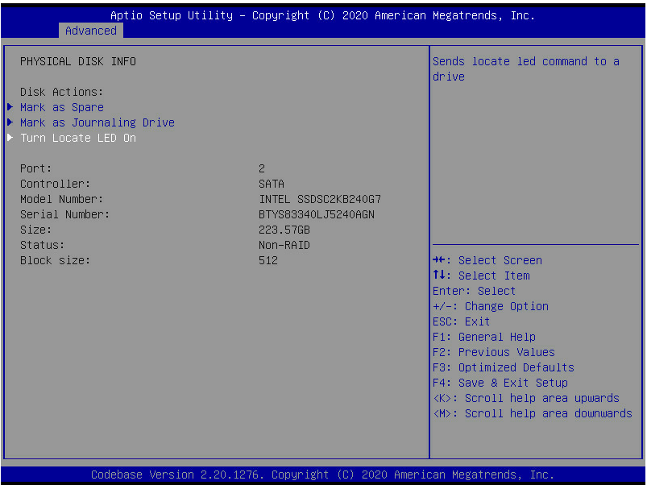Screen dimensions: 647x485
Task: Click the F2: Previous Values hint
Action: click(493, 352)
